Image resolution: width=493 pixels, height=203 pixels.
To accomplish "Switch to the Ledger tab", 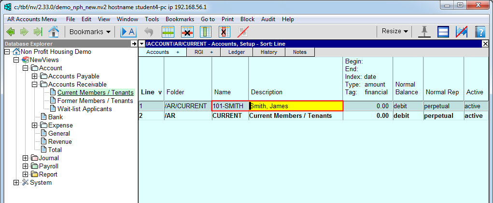I will (x=236, y=52).
